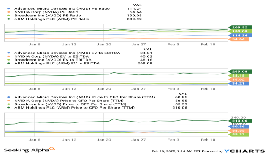Select 'Advanced Micro Devices Inc (AMD) PE Ratio' legend label
This screenshot has width=268, height=154.
pos(62,9)
